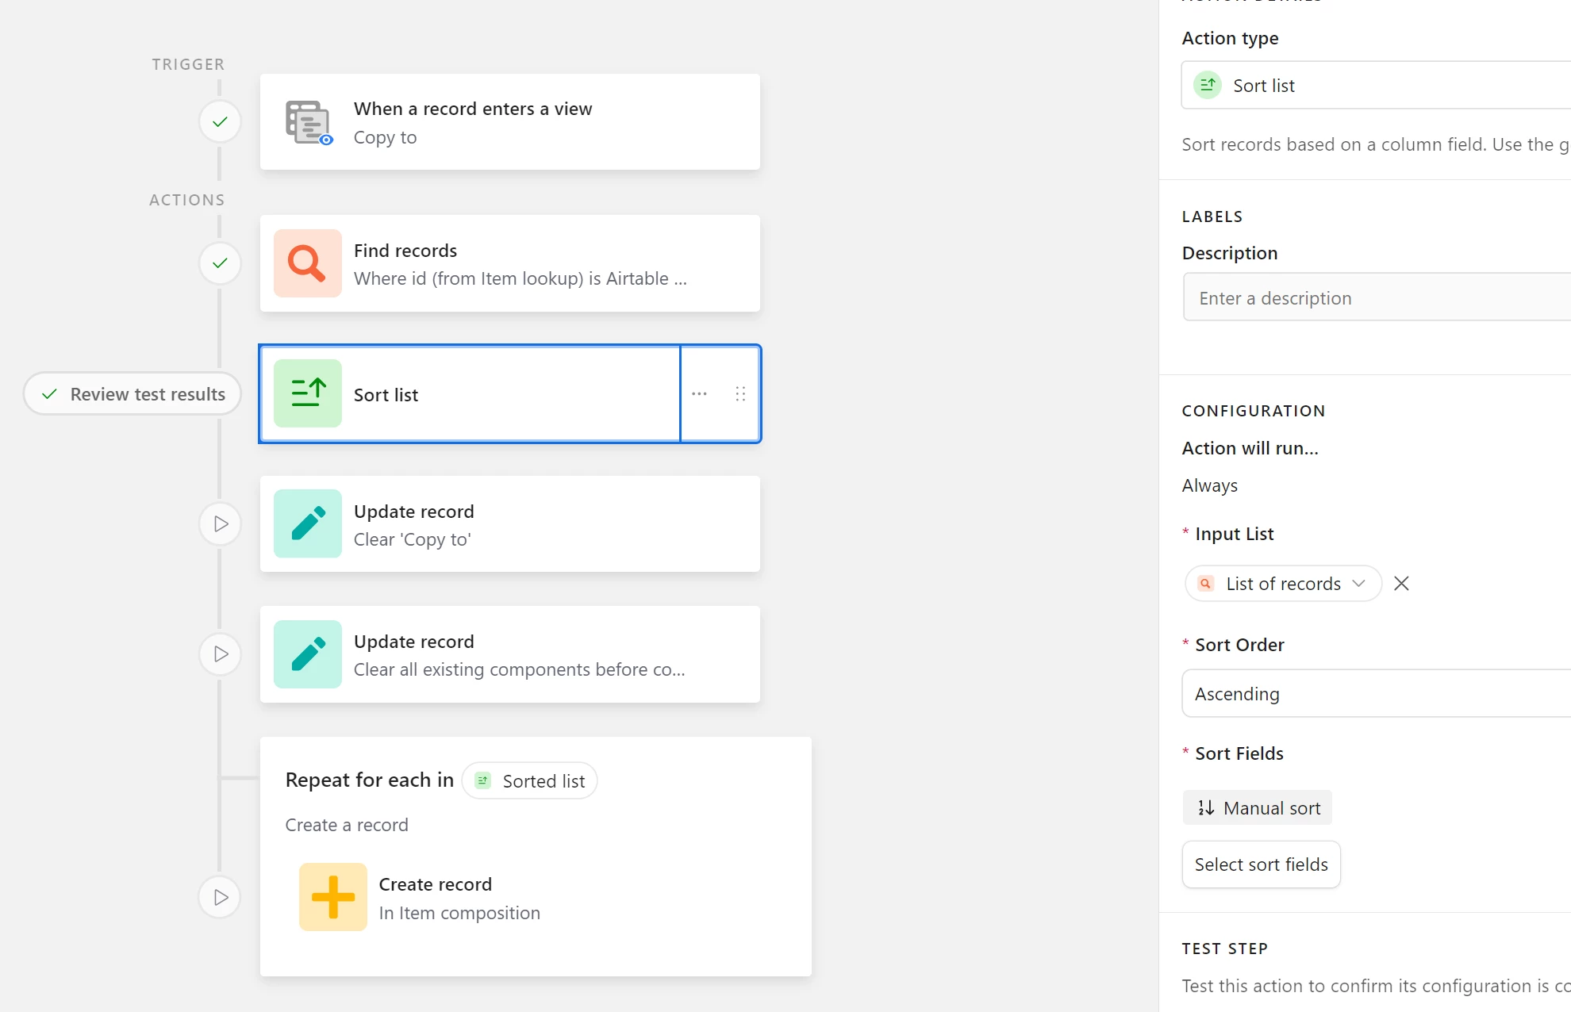Run test for Clear 'Copy to' step

click(220, 523)
